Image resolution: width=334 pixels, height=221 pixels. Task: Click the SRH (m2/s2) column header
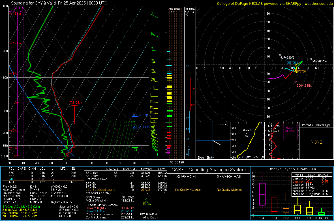click(109, 169)
